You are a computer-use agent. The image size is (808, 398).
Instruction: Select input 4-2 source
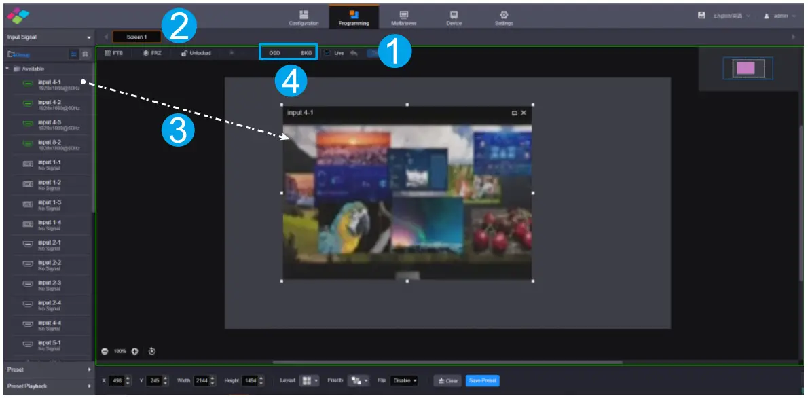(x=48, y=105)
